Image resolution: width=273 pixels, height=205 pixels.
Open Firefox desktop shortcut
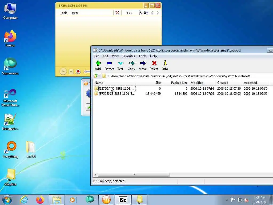tap(10, 38)
